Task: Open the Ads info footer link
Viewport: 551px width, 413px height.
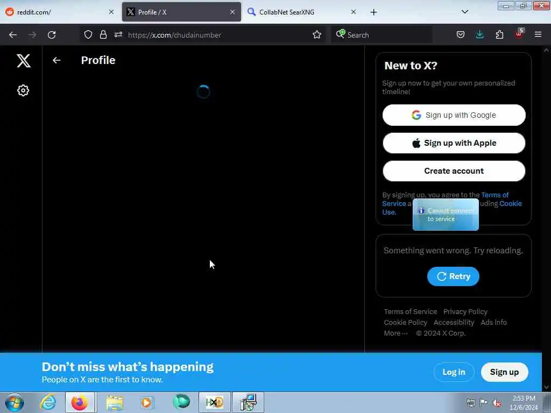Action: [493, 323]
